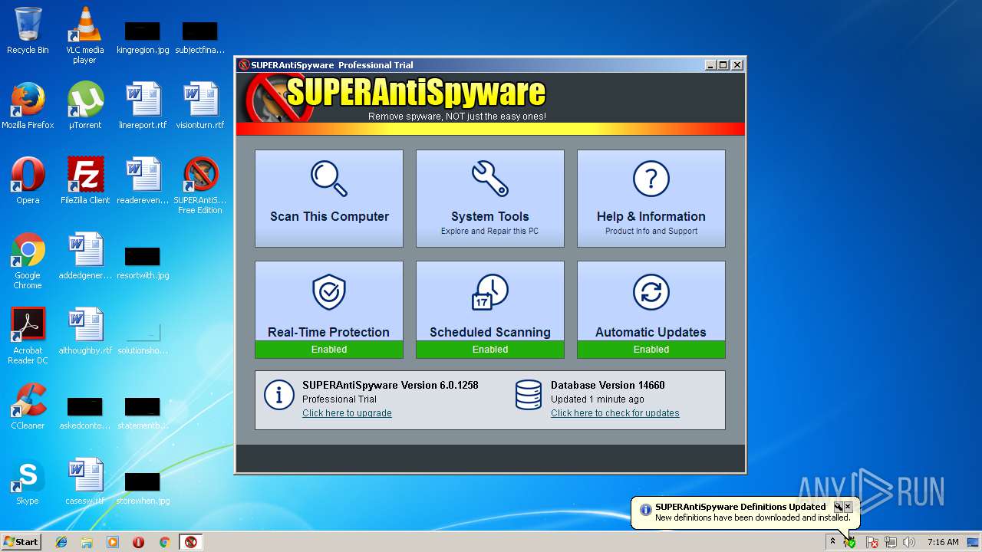Click the Enabled bar under Automatic Updates
982x552 pixels.
(x=651, y=350)
